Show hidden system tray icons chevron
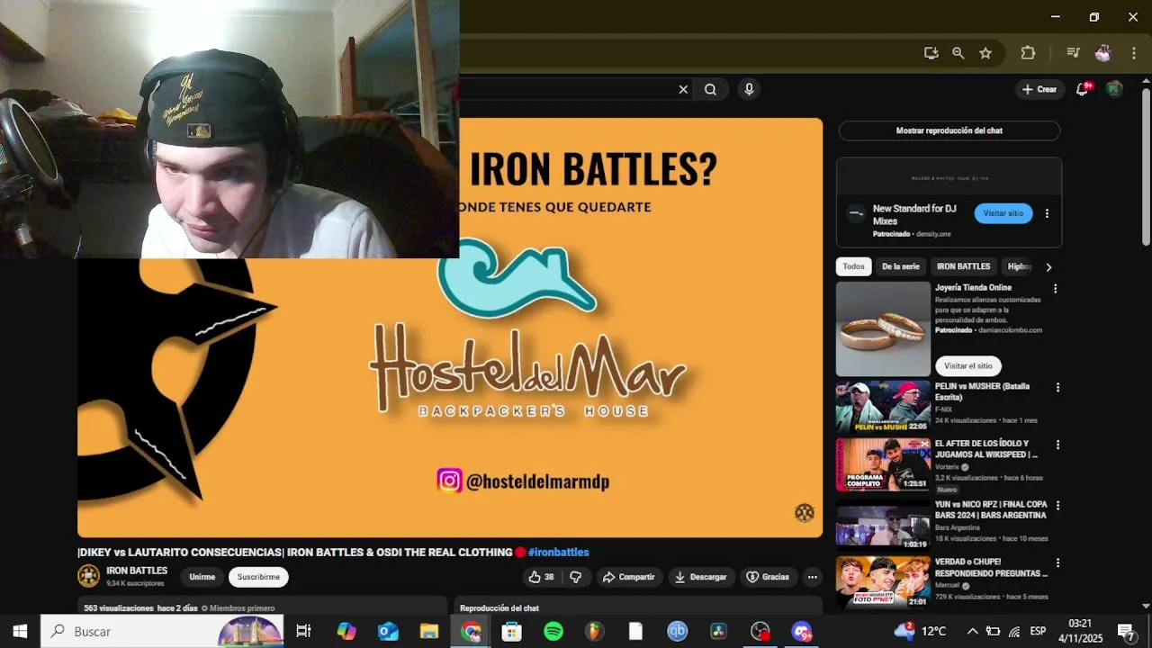 (x=972, y=631)
